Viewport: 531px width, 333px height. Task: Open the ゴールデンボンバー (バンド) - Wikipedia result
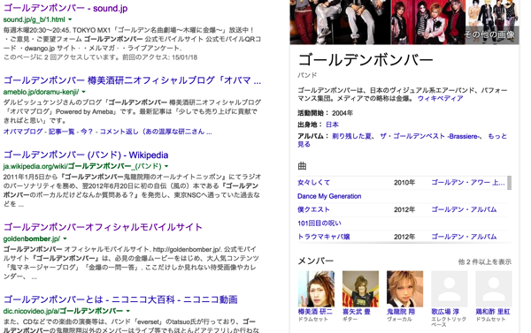(86, 155)
